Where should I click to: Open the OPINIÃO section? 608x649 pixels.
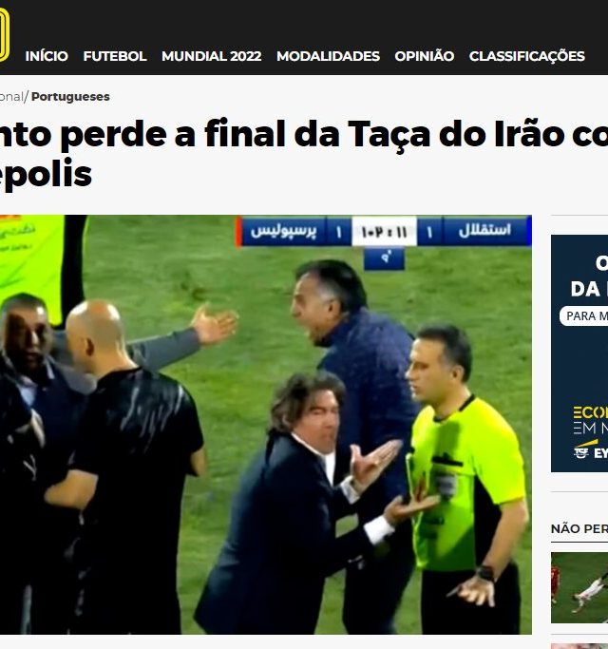(x=425, y=56)
